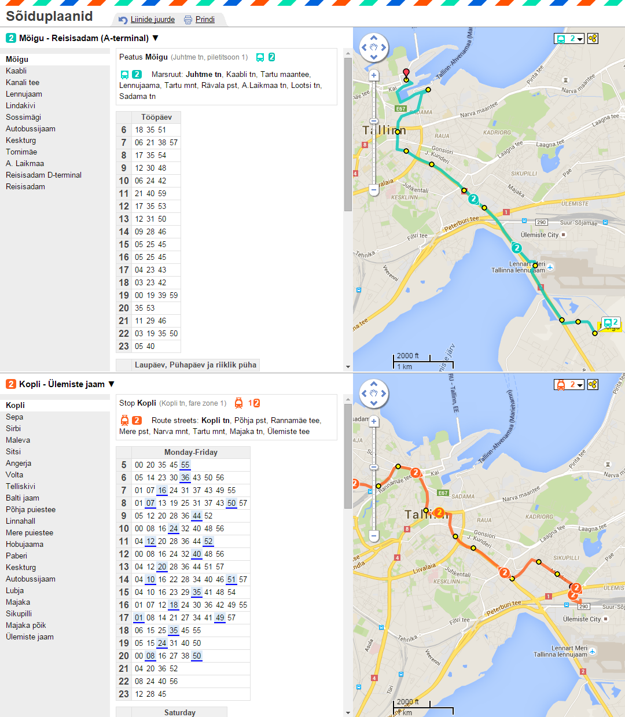The width and height of the screenshot is (625, 717).
Task: Expand the Mõigu - Reisisadam (A-terminal) direction arrow
Action: pyautogui.click(x=155, y=38)
